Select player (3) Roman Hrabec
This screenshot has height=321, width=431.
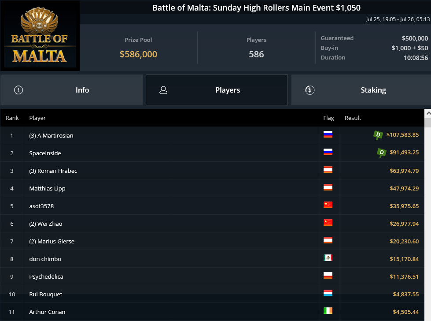(x=53, y=171)
